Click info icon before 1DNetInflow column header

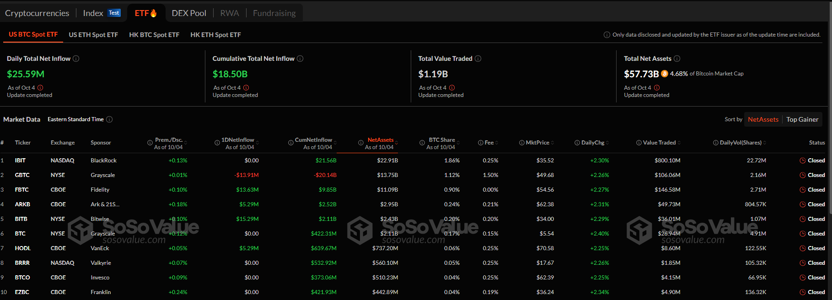click(217, 143)
